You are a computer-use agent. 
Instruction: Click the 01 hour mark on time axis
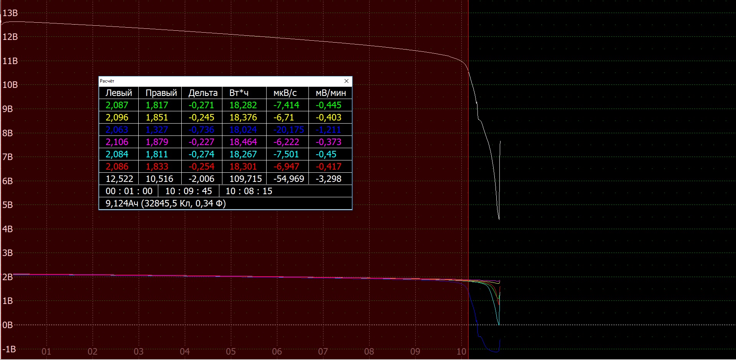click(46, 352)
